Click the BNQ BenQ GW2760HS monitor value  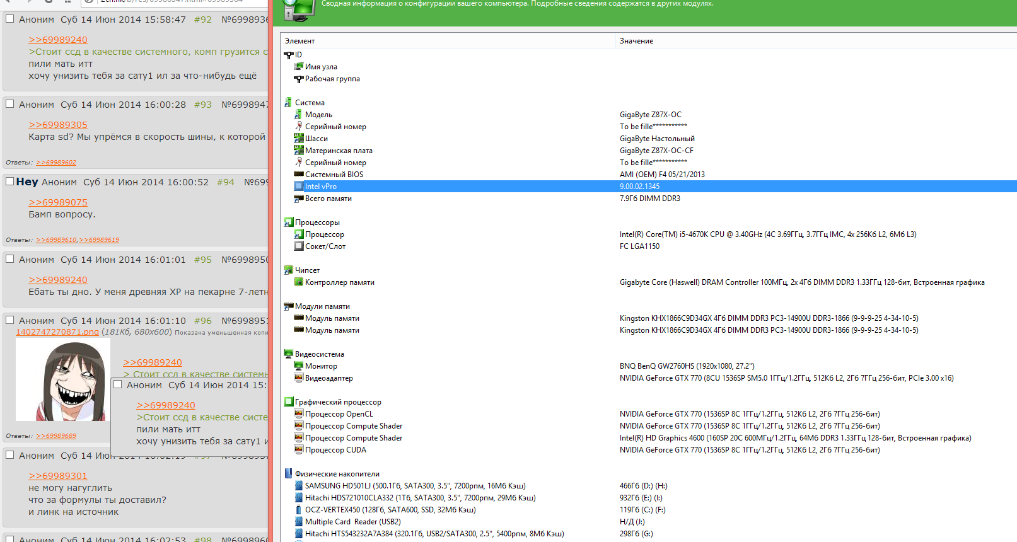click(687, 366)
